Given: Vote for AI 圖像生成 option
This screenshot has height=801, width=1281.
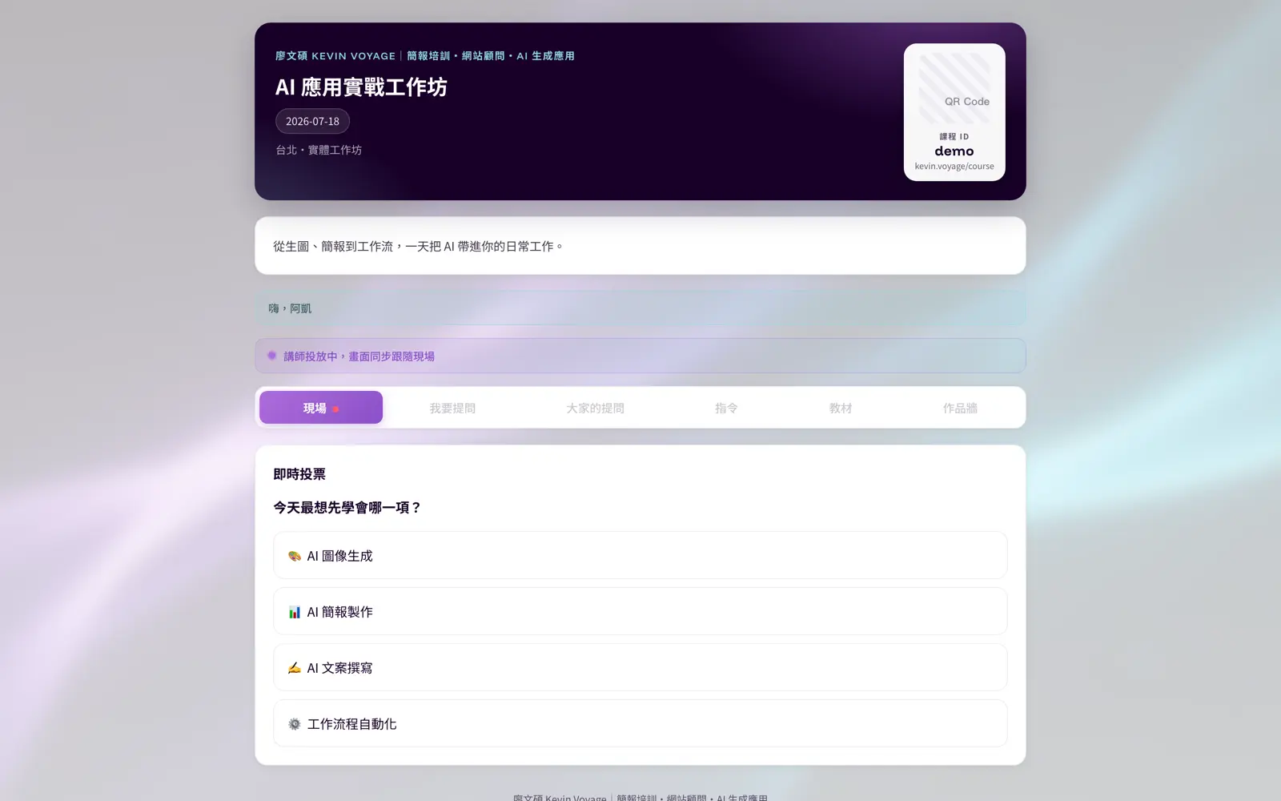Looking at the screenshot, I should tap(640, 555).
